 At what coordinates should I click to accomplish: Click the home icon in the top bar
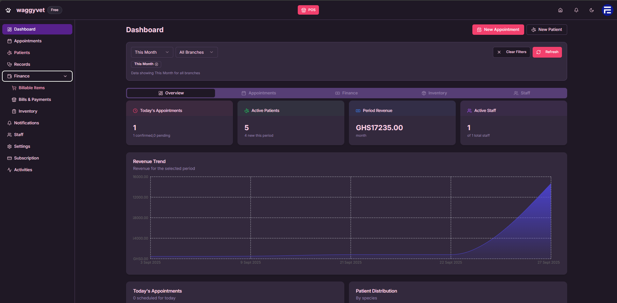click(x=560, y=10)
